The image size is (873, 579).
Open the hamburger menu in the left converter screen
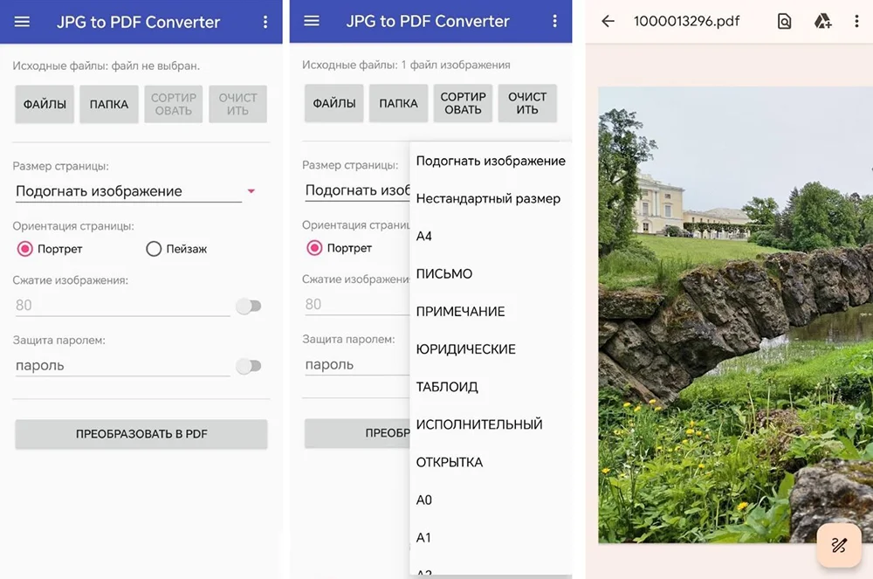(22, 22)
